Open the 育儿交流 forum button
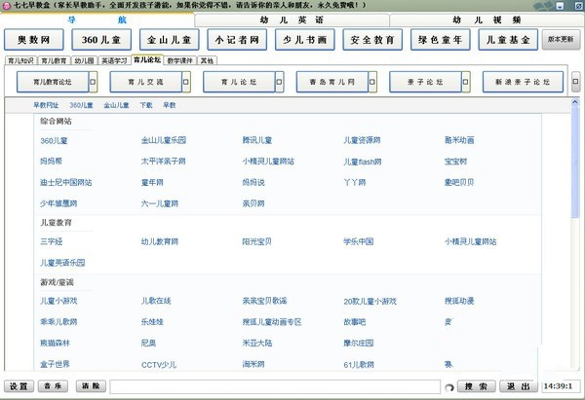 (x=146, y=82)
